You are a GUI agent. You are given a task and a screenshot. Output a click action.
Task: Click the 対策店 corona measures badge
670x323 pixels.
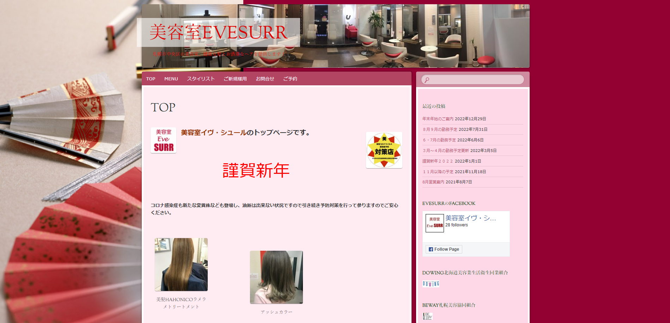(384, 150)
